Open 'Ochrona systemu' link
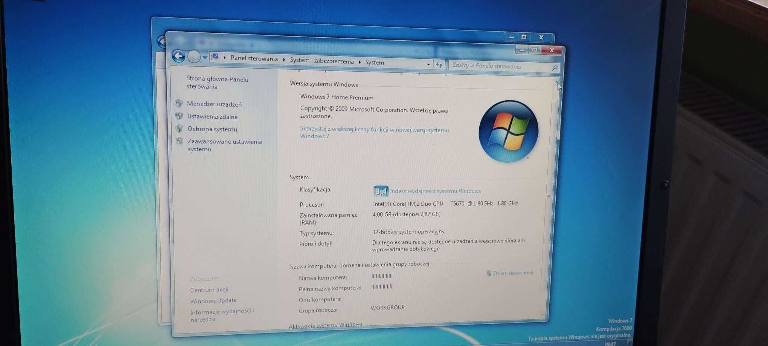 (212, 129)
